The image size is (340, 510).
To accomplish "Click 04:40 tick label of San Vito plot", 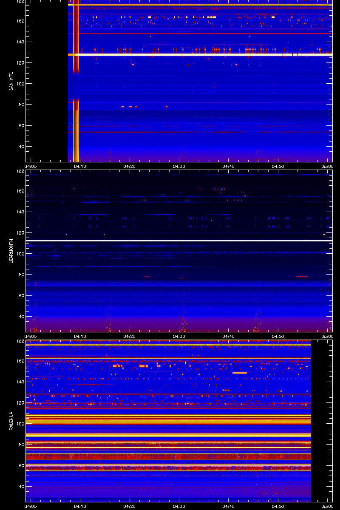I will tap(229, 166).
